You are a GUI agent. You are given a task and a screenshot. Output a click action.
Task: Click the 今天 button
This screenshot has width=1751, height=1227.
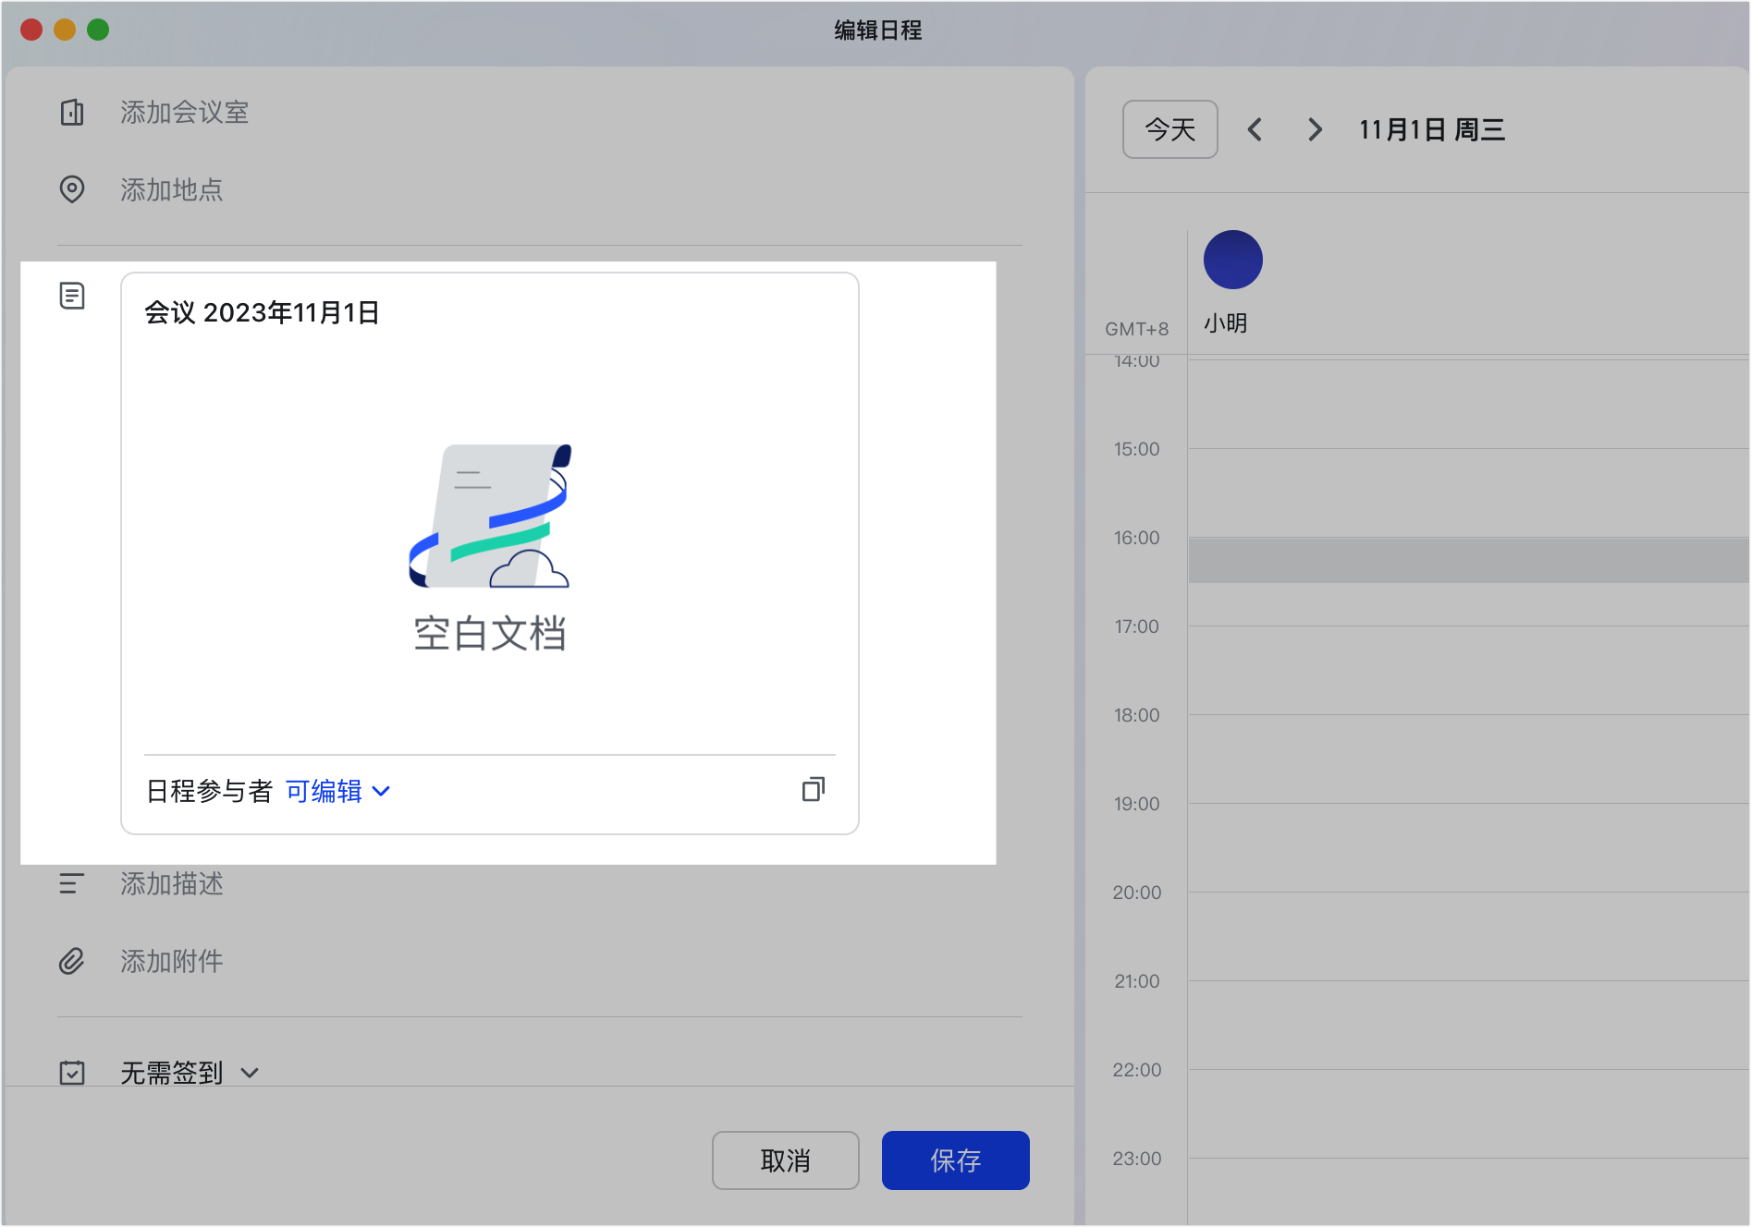(1169, 129)
